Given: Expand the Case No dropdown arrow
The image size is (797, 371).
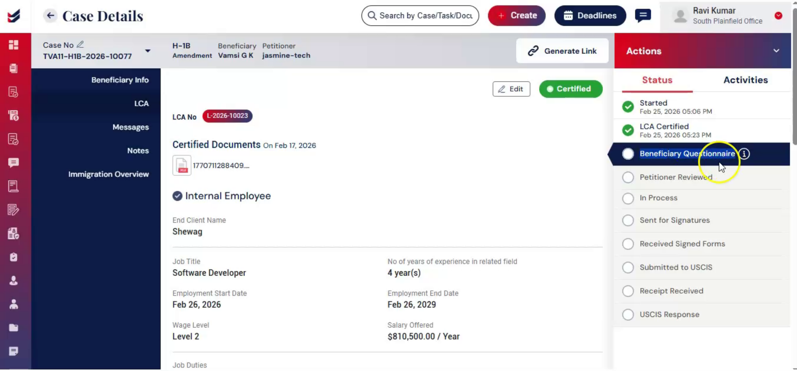Looking at the screenshot, I should [x=148, y=51].
